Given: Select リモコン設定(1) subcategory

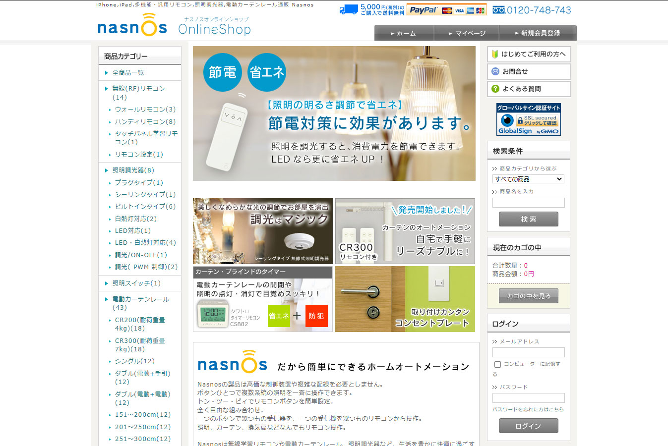Looking at the screenshot, I should tap(139, 155).
